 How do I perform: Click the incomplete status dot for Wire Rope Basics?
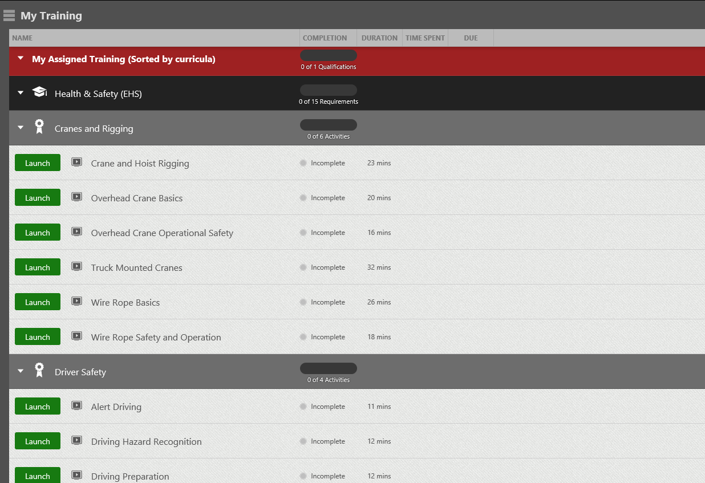pos(303,302)
